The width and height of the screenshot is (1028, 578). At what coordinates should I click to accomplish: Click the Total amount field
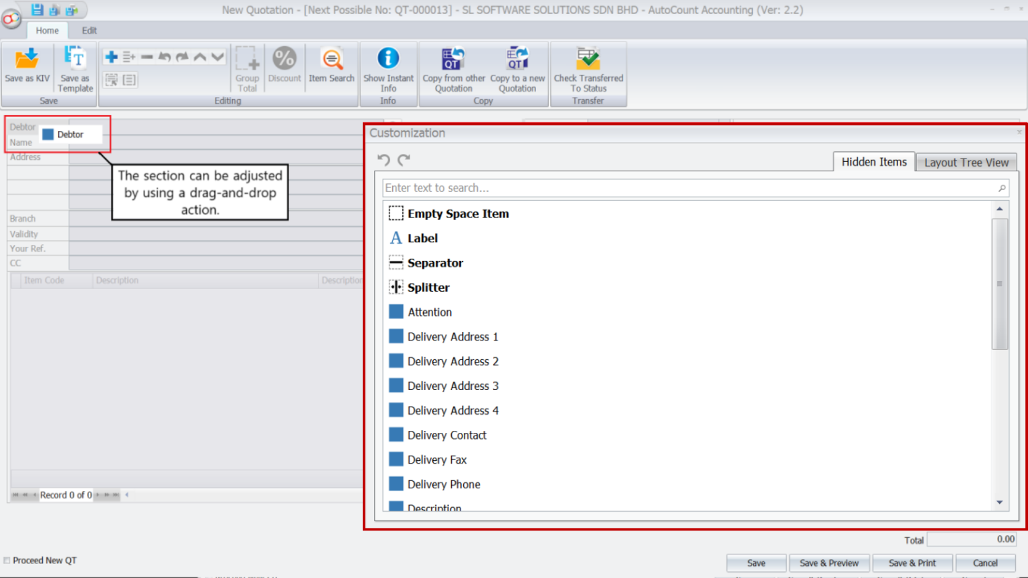(972, 539)
